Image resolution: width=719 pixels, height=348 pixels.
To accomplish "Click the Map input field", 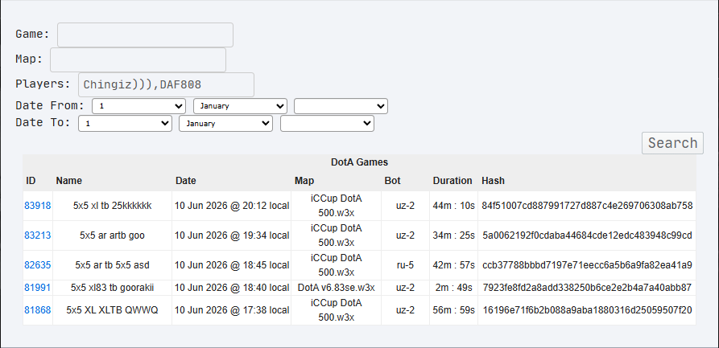I will [x=138, y=60].
